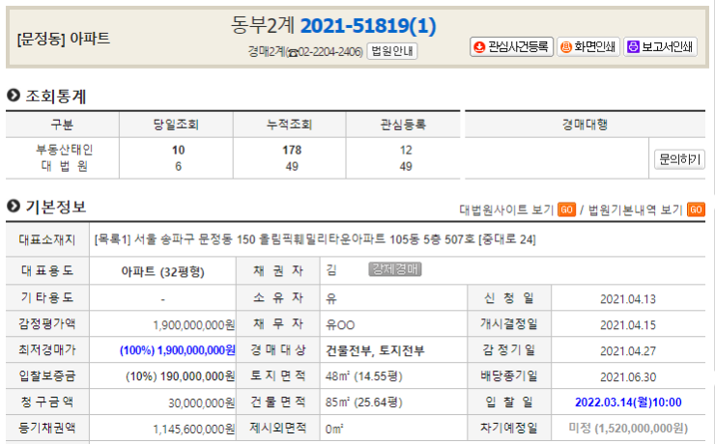The image size is (715, 444).
Task: Click the 누적조회 count 178
Action: point(292,151)
